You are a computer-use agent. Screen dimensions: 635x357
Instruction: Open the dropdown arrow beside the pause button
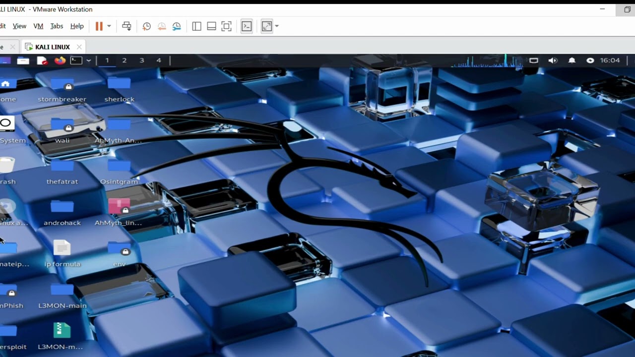click(x=109, y=26)
